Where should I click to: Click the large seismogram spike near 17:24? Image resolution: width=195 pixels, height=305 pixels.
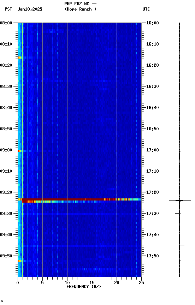[179, 200]
